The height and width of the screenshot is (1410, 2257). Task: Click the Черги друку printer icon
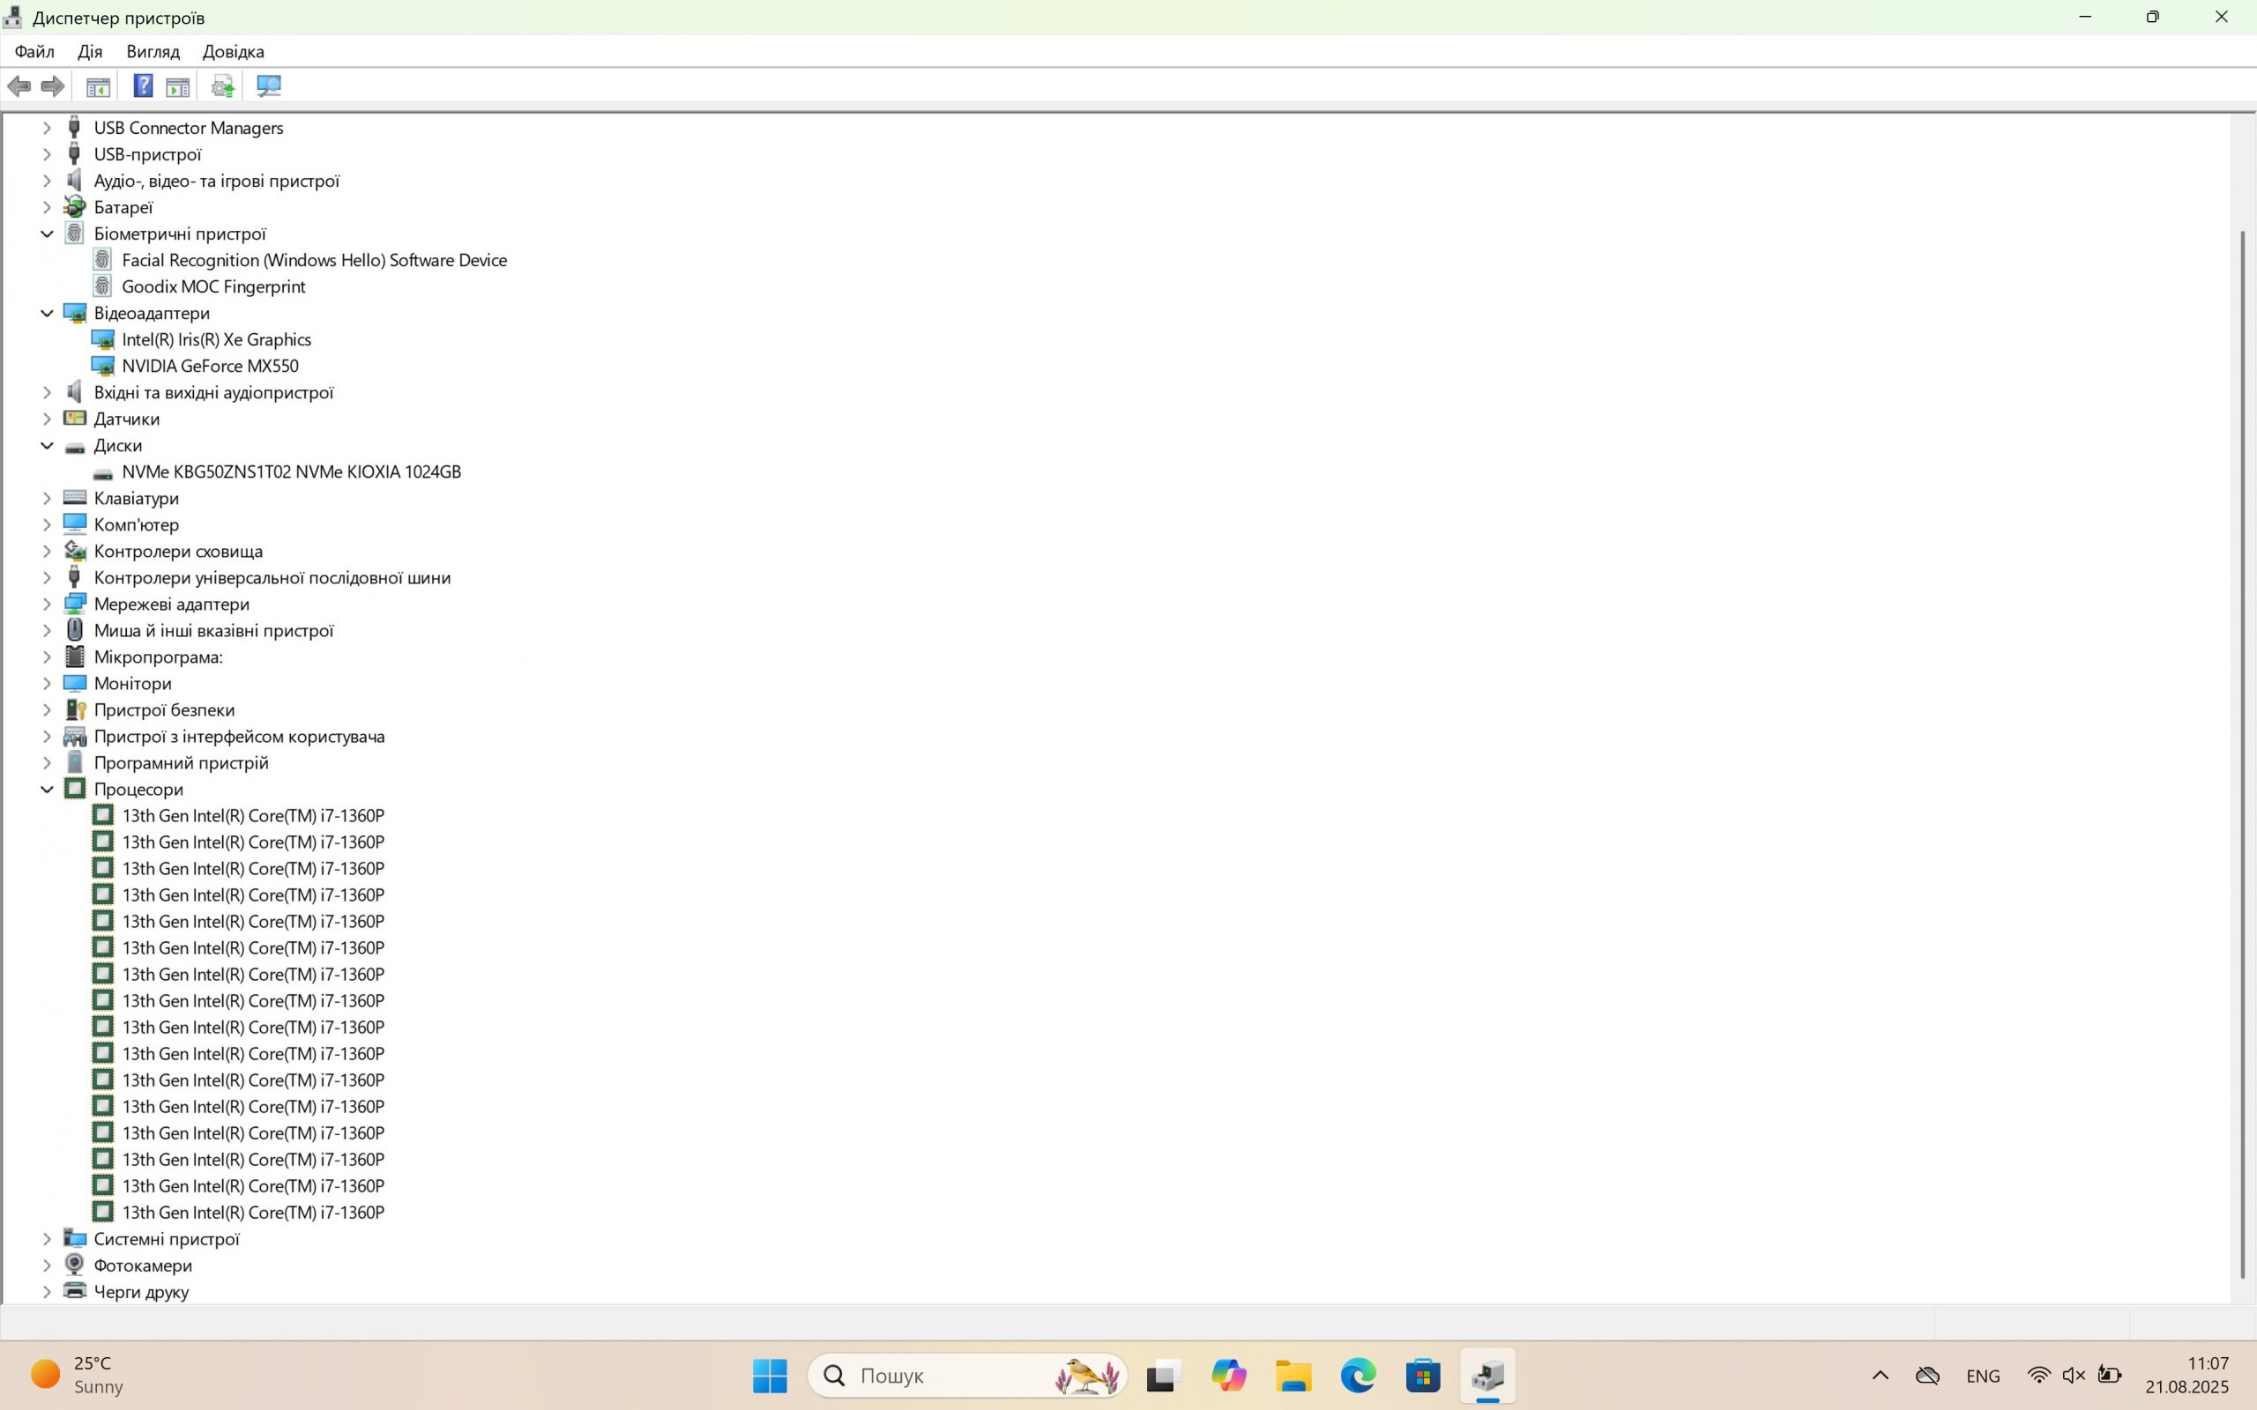[75, 1291]
